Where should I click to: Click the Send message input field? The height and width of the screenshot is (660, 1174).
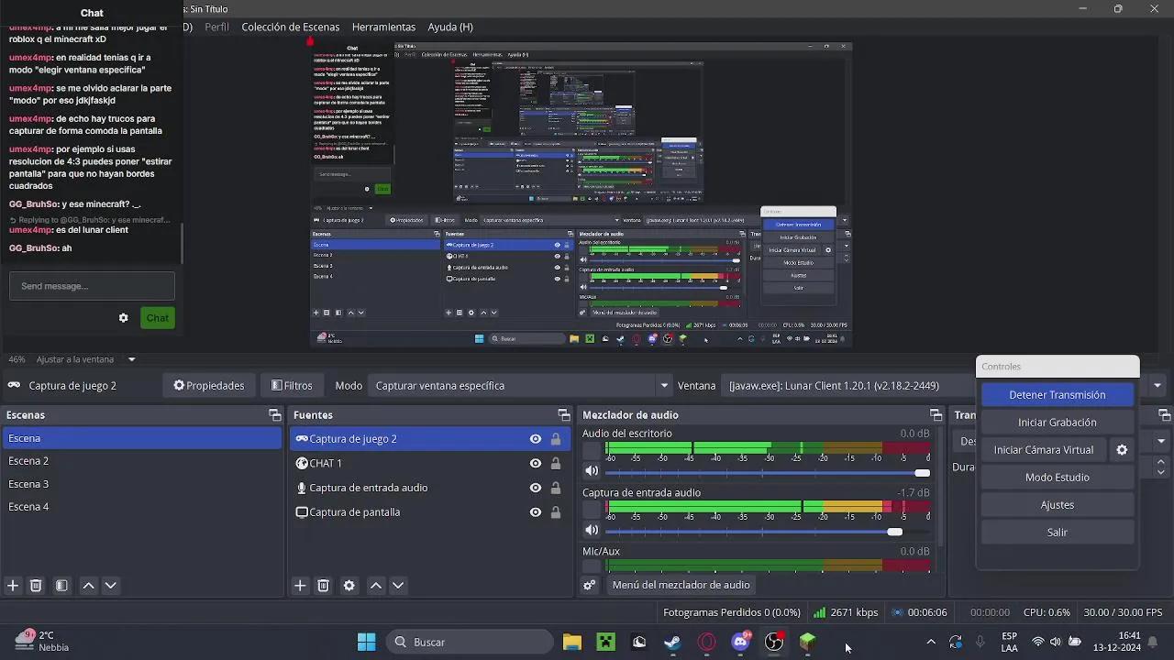tap(92, 286)
